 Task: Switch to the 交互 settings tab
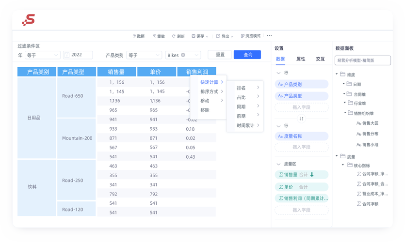tap(320, 59)
